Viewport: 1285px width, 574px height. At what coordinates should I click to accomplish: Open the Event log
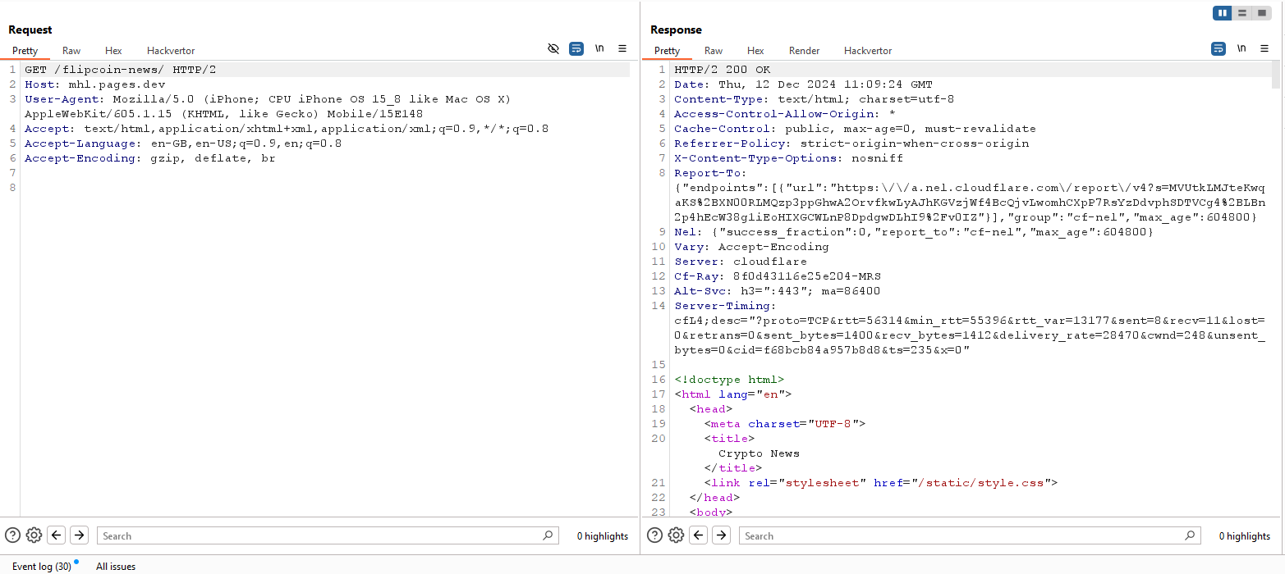41,567
